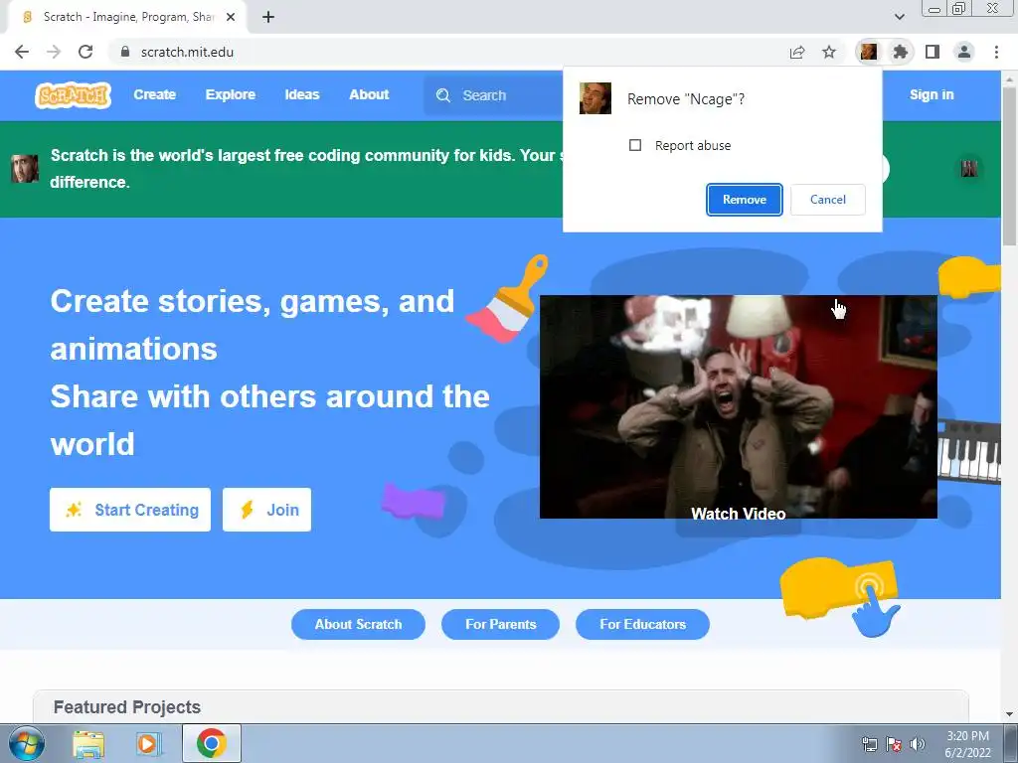Click the Start Creating button
This screenshot has height=763, width=1018.
point(130,510)
